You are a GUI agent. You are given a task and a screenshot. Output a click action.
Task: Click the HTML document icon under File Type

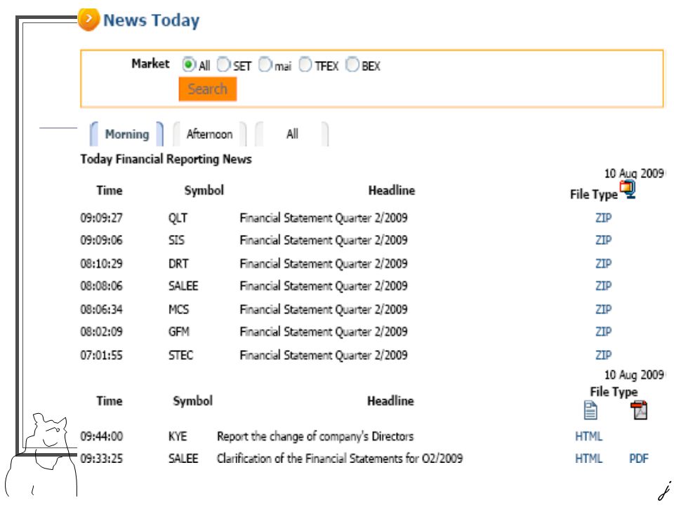pos(590,410)
